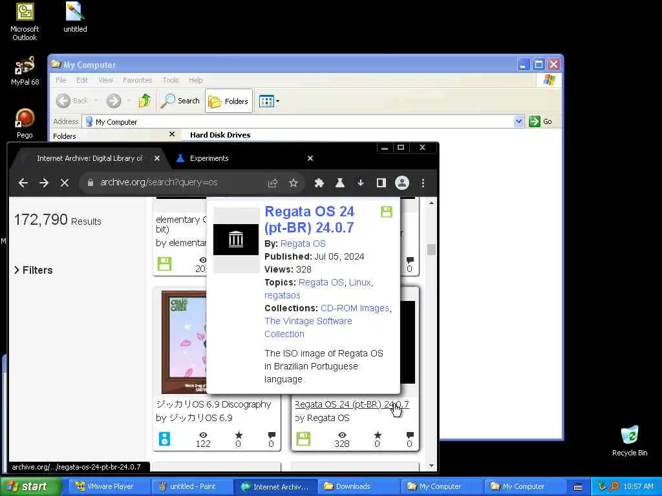Open the untitled paint file desktop icon

[75, 17]
